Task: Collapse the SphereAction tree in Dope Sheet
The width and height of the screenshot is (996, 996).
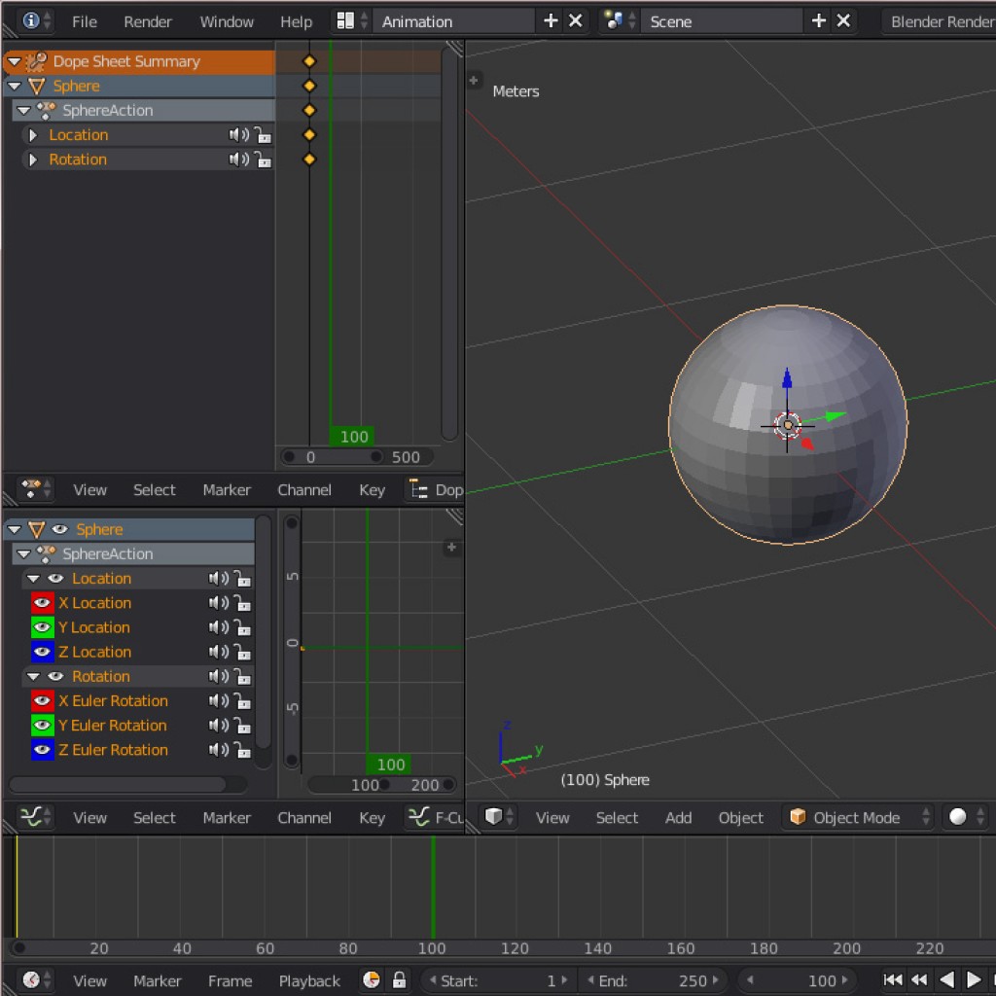Action: [23, 110]
